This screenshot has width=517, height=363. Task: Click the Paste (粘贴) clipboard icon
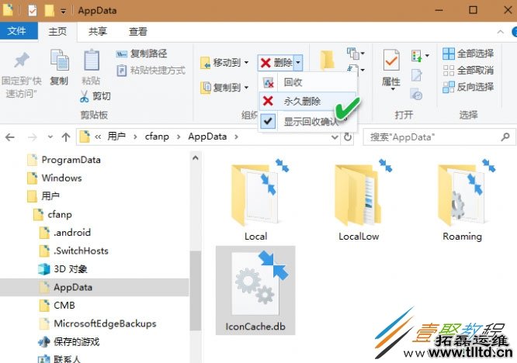(92, 60)
